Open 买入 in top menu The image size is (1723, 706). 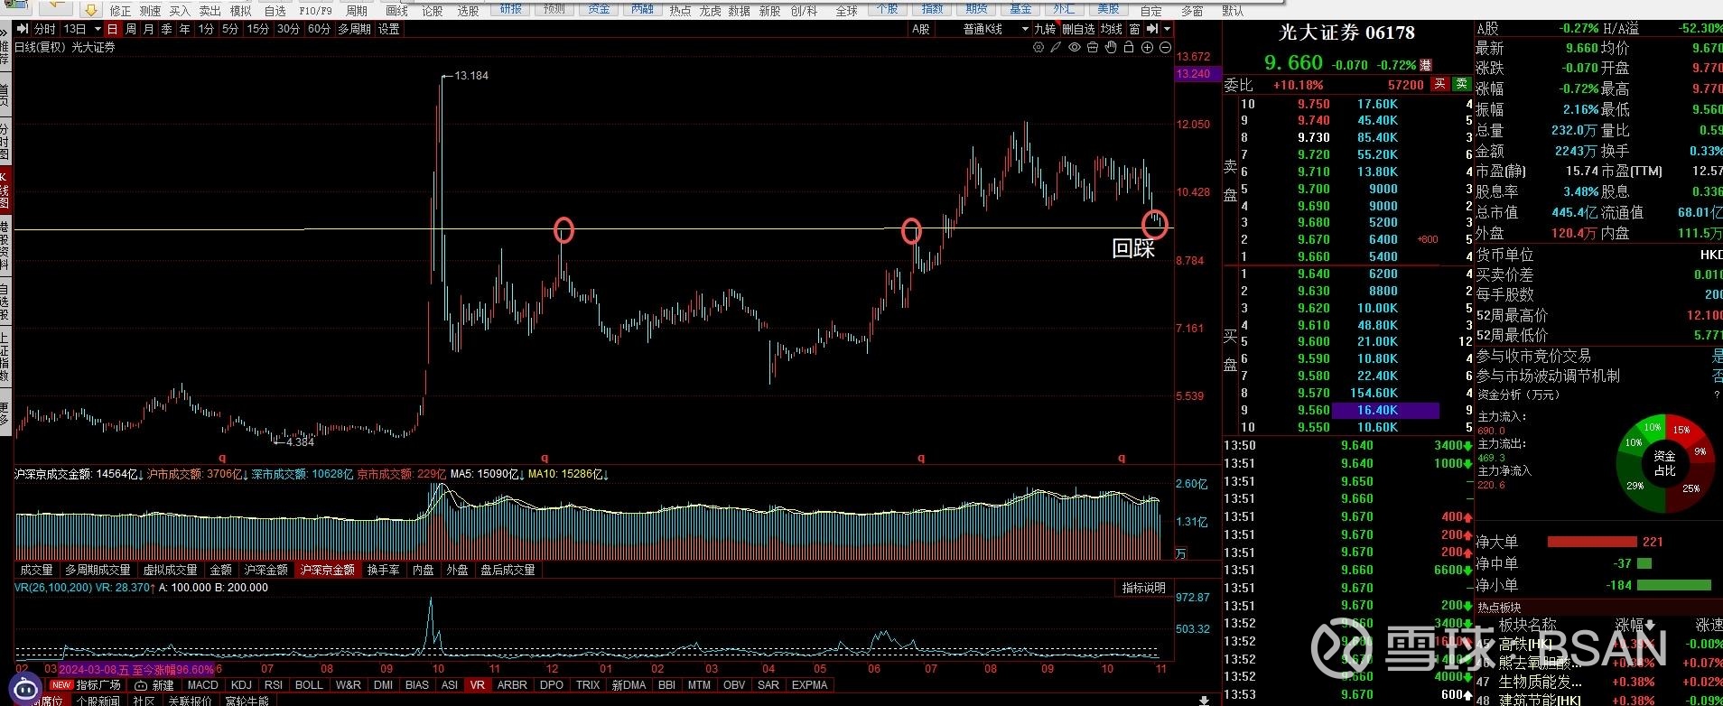coord(180,11)
